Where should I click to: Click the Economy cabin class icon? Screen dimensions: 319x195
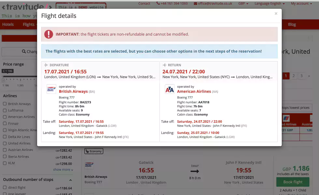pyautogui.click(x=87, y=151)
